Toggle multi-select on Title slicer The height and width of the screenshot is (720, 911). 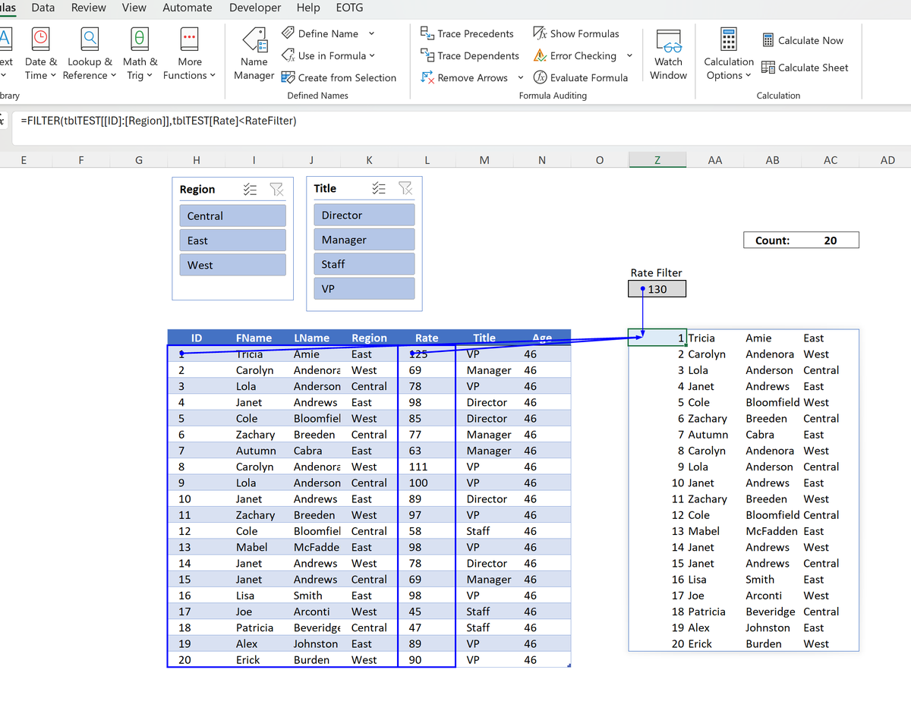tap(379, 188)
